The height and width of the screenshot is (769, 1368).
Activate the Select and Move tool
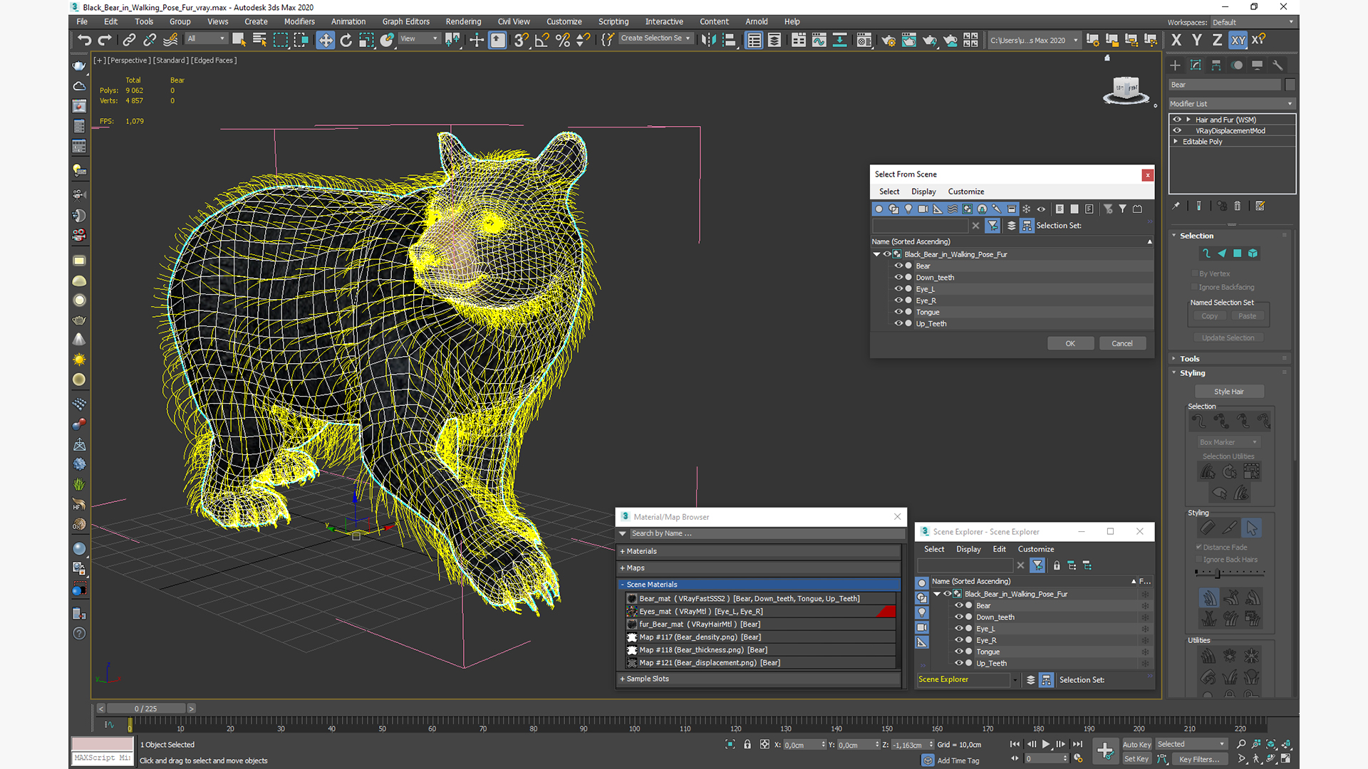(325, 40)
